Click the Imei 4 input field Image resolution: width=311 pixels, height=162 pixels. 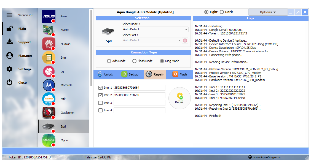(x=139, y=110)
